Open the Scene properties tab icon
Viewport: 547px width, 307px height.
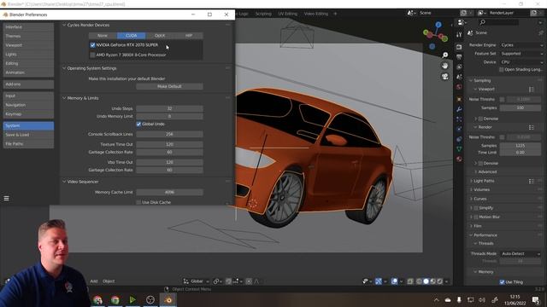pos(459,77)
